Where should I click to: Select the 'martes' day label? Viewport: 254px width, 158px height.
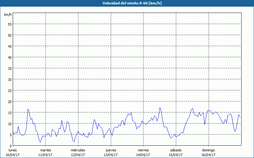tap(45, 150)
